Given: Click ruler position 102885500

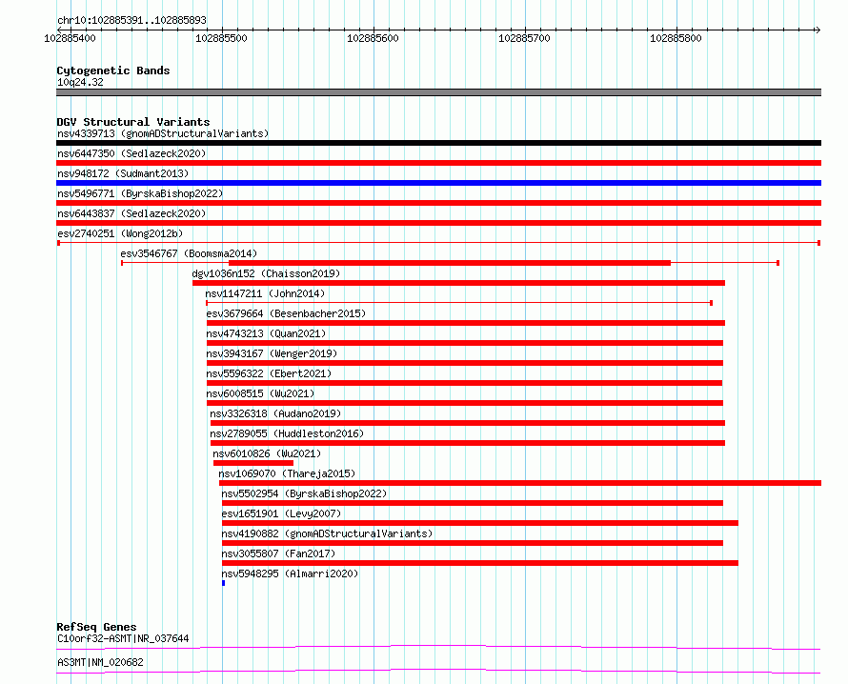Looking at the screenshot, I should pyautogui.click(x=221, y=38).
